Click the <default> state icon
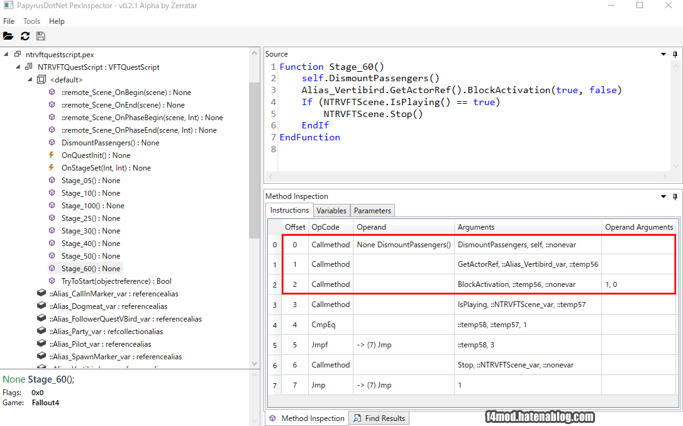The width and height of the screenshot is (683, 426). click(x=42, y=79)
